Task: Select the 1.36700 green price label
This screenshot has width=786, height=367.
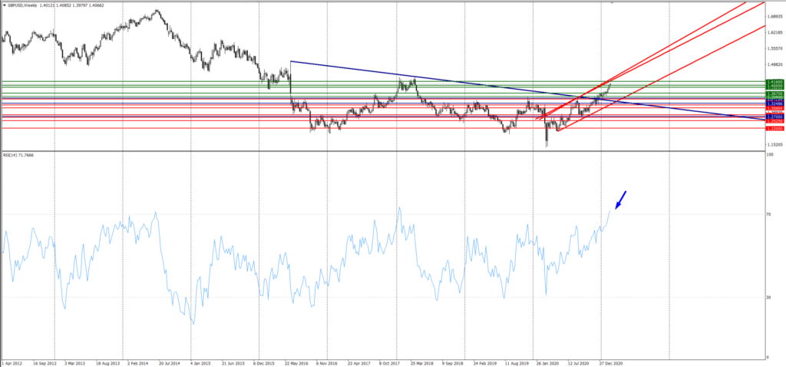Action: click(x=775, y=93)
